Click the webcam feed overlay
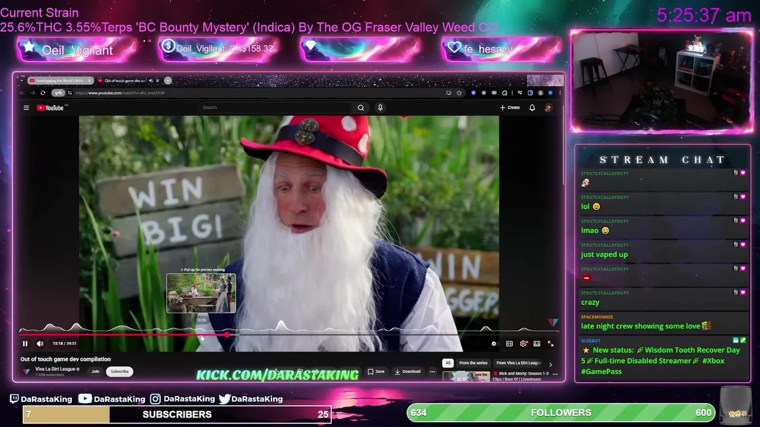The width and height of the screenshot is (760, 427). click(x=661, y=81)
